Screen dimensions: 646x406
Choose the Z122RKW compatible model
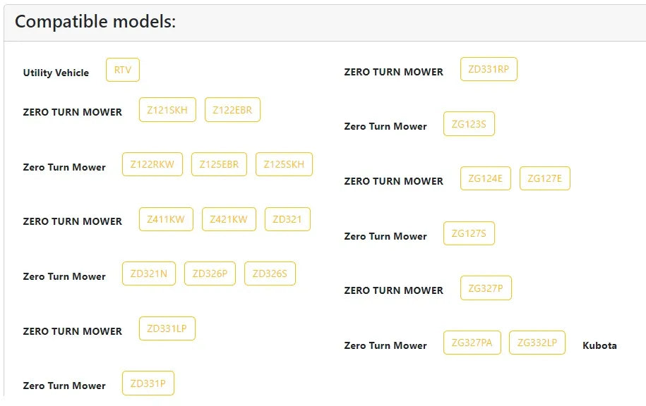tap(152, 164)
